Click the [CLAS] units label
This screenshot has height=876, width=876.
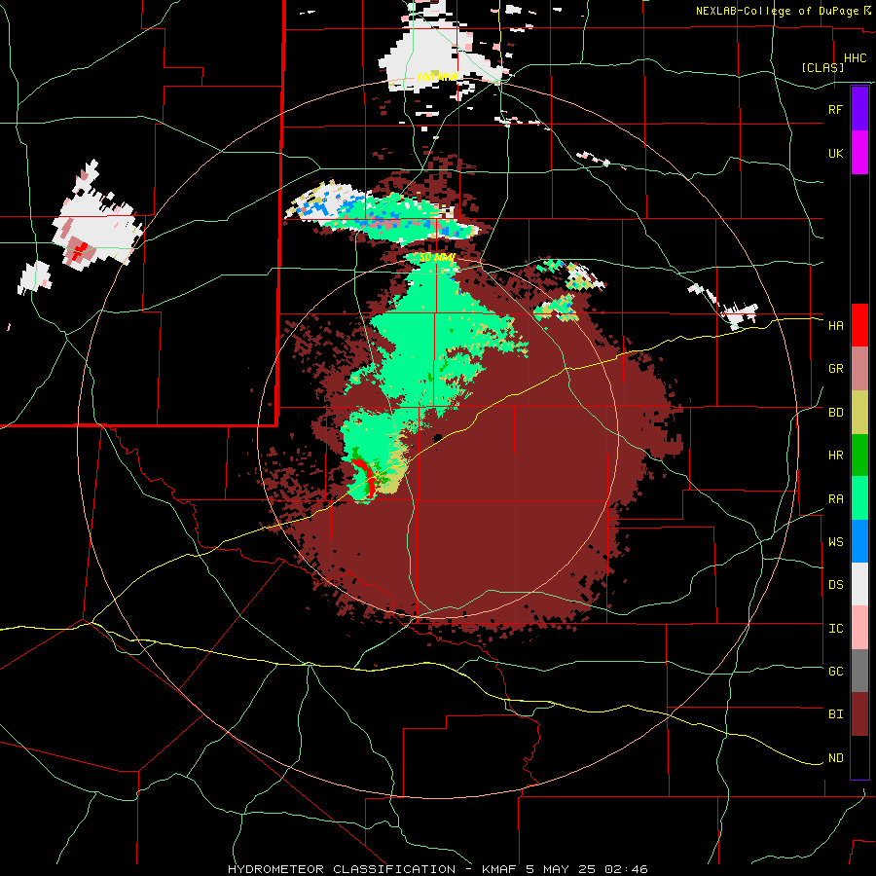(822, 67)
